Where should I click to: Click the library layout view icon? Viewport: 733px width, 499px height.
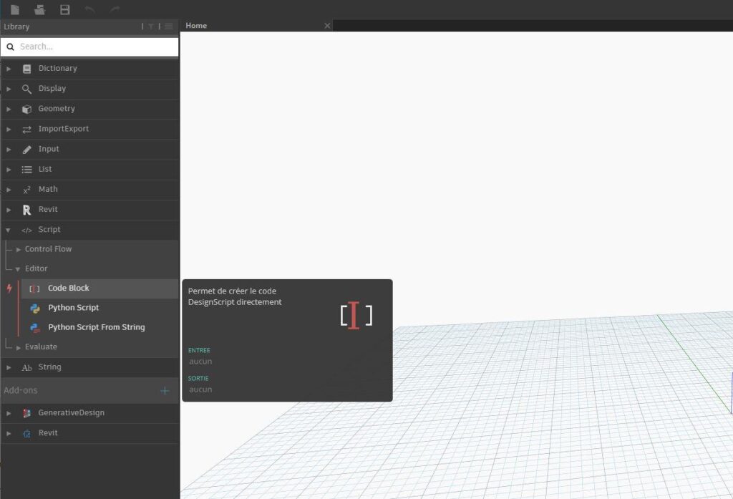169,26
